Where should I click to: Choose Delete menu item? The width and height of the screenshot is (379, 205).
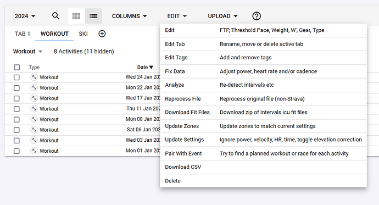(x=263, y=181)
